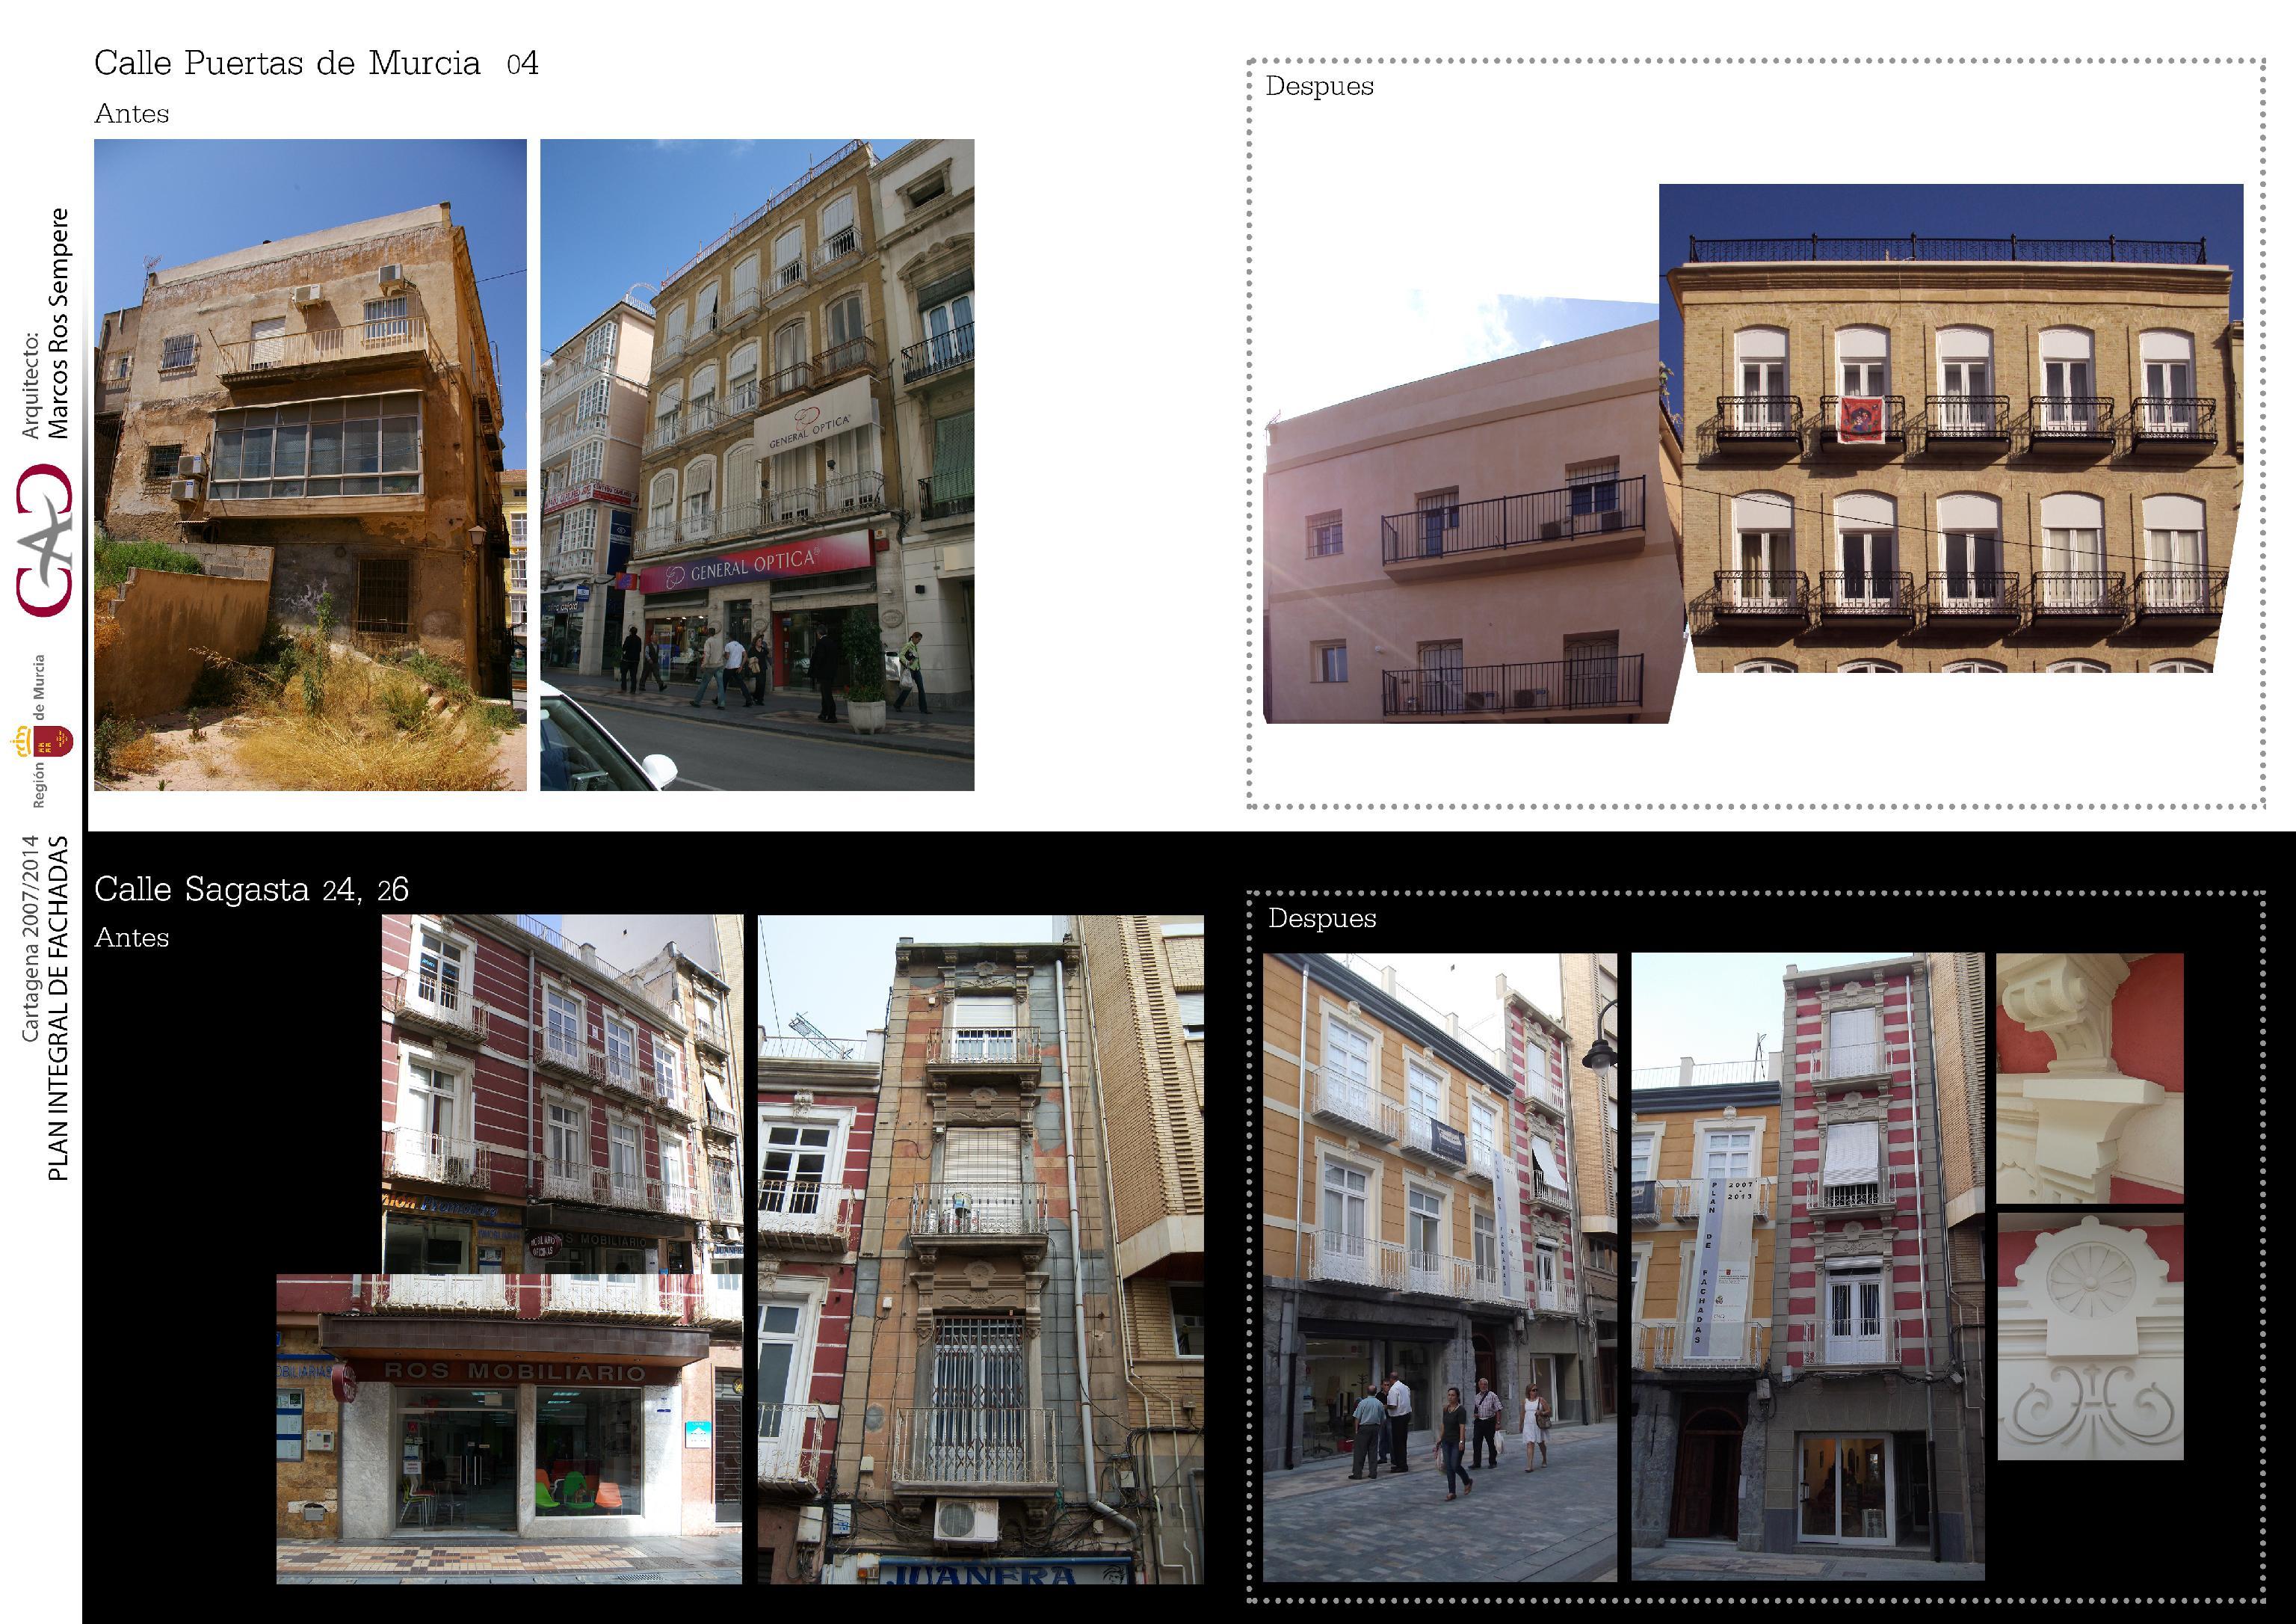Open the General Optica building photo
Viewport: 2296px width, 1624px height.
pos(757,464)
